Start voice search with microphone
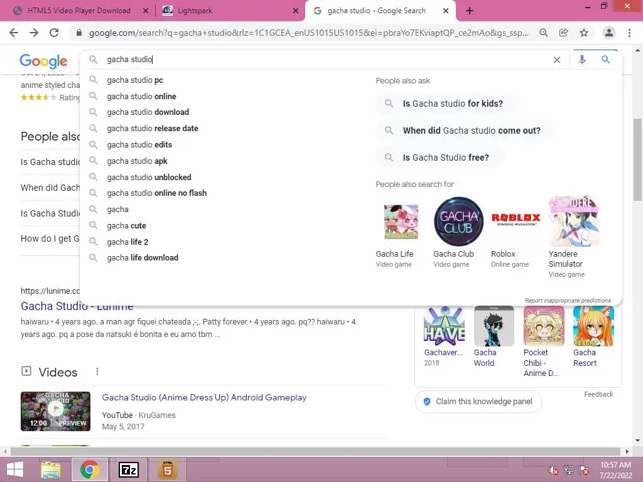The height and width of the screenshot is (482, 643). pyautogui.click(x=581, y=60)
